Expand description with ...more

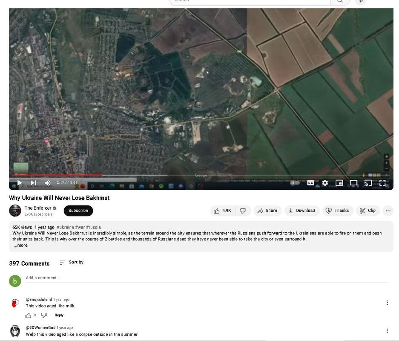pyautogui.click(x=20, y=245)
